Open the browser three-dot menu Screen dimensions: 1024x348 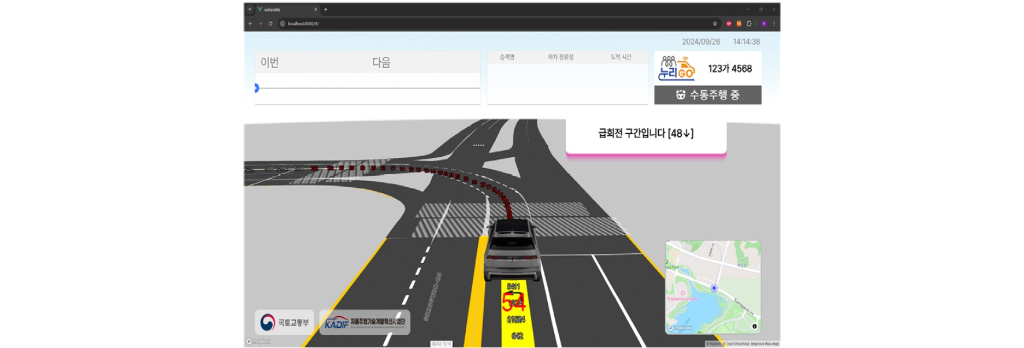tap(774, 24)
